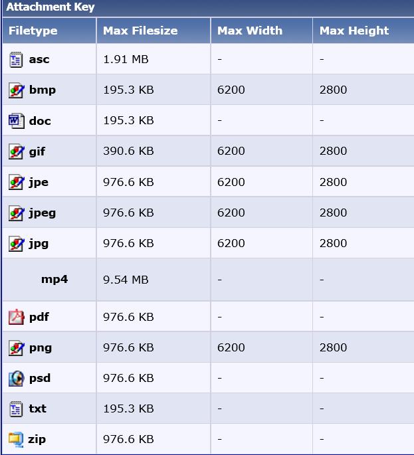
Task: Click the psd Photoshop file icon
Action: click(x=16, y=378)
